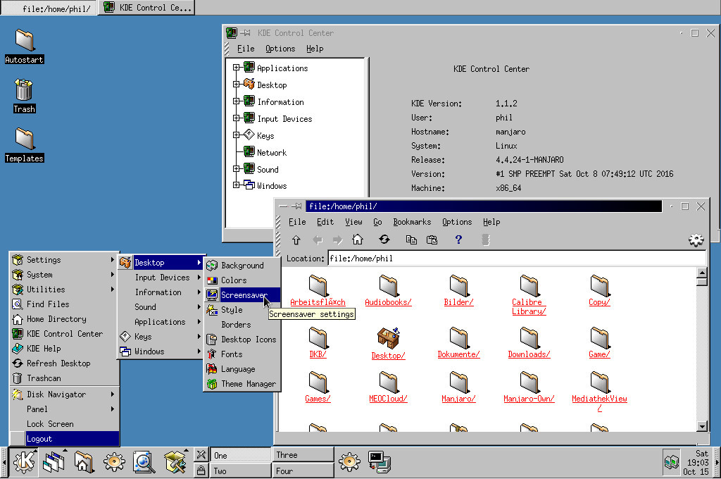Click the Desktop/ folder icon with desk image
The image size is (721, 479).
click(x=389, y=338)
